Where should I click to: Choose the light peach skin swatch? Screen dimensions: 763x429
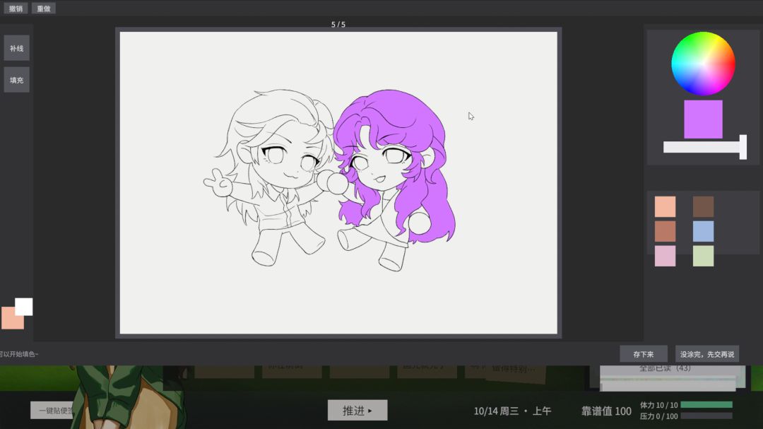[665, 206]
